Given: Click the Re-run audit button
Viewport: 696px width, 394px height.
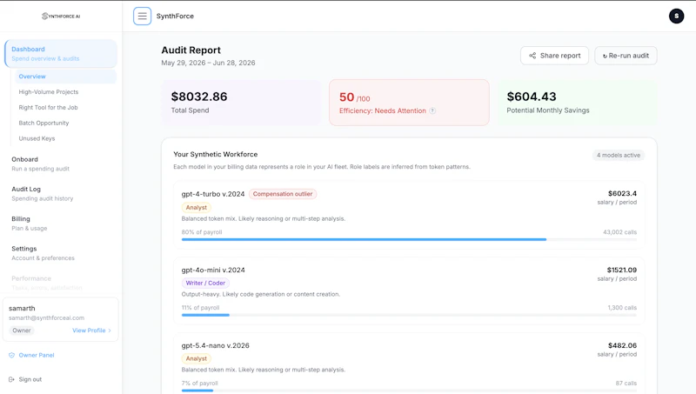Looking at the screenshot, I should pos(626,56).
